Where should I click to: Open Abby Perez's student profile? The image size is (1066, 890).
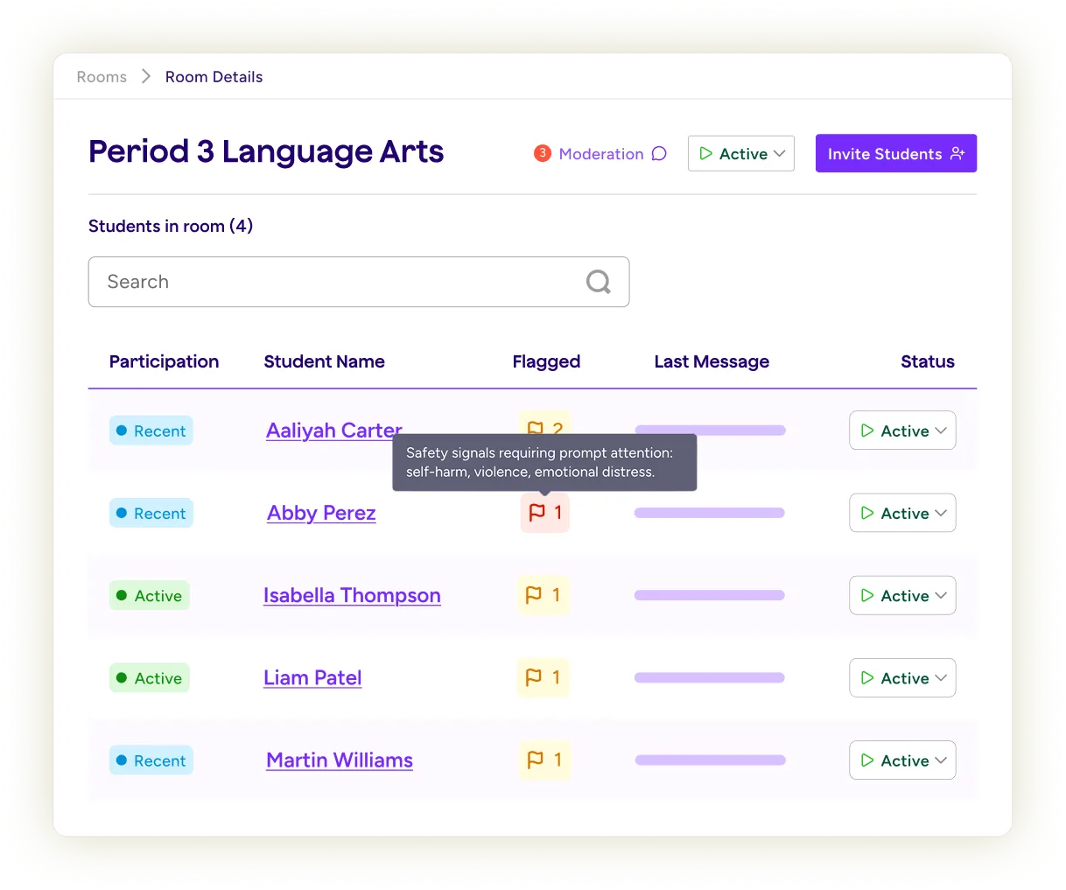click(x=321, y=513)
